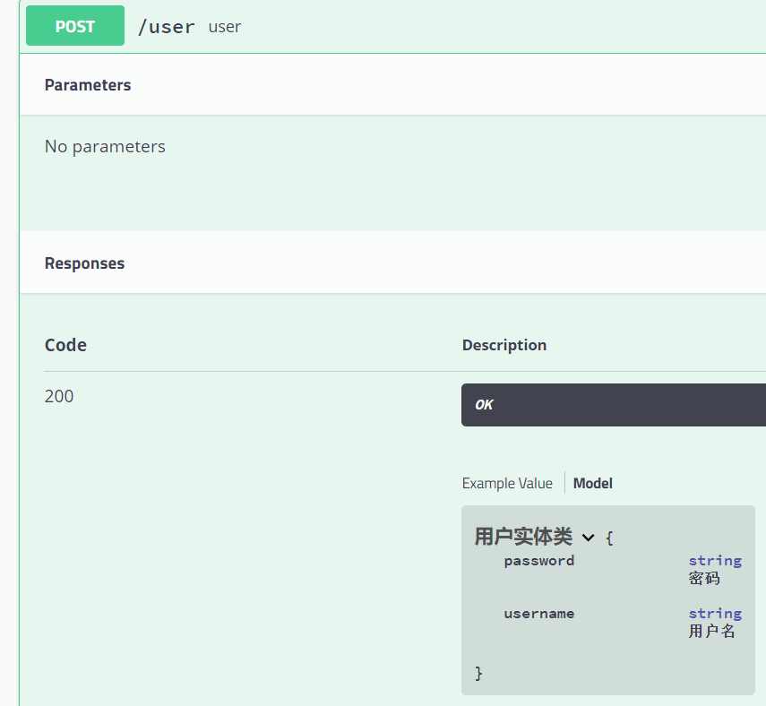Click the 200 response code

59,396
